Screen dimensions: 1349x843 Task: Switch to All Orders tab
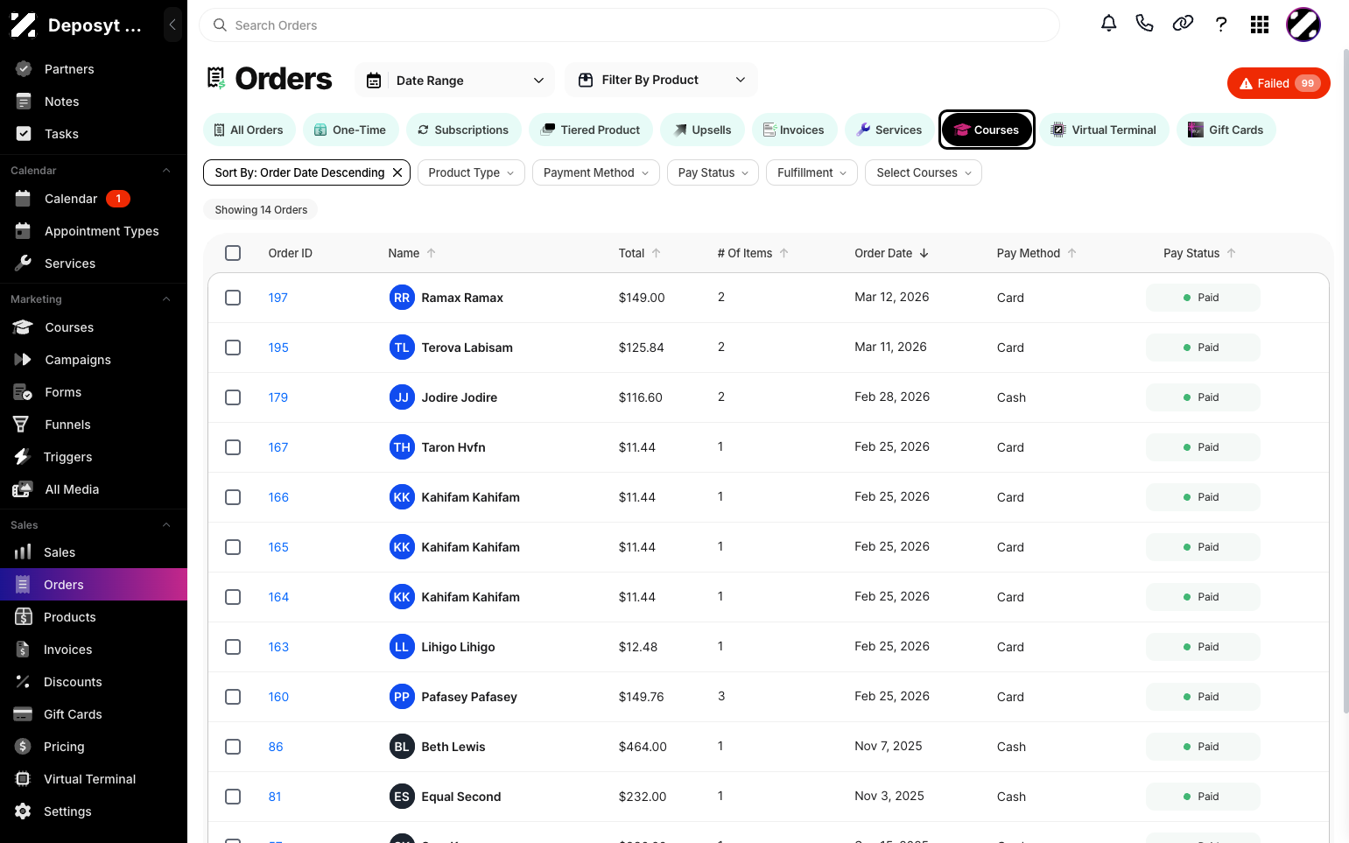pos(249,130)
